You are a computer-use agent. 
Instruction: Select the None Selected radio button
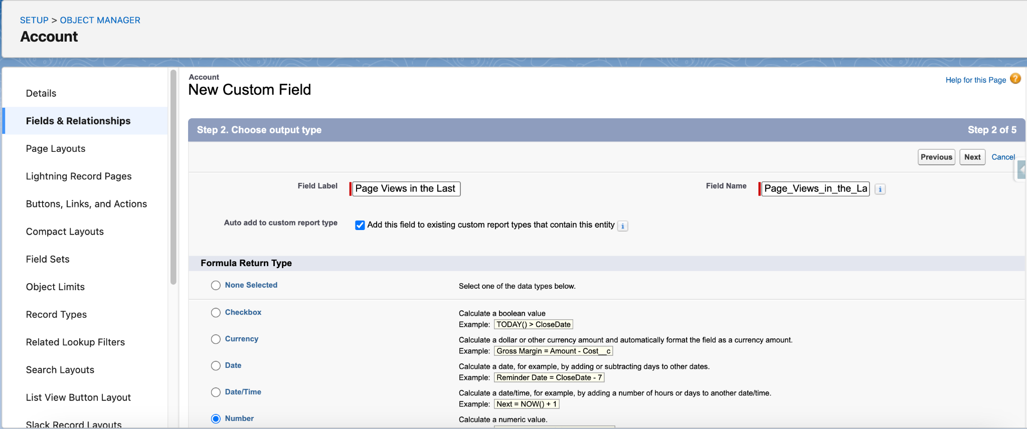(216, 285)
